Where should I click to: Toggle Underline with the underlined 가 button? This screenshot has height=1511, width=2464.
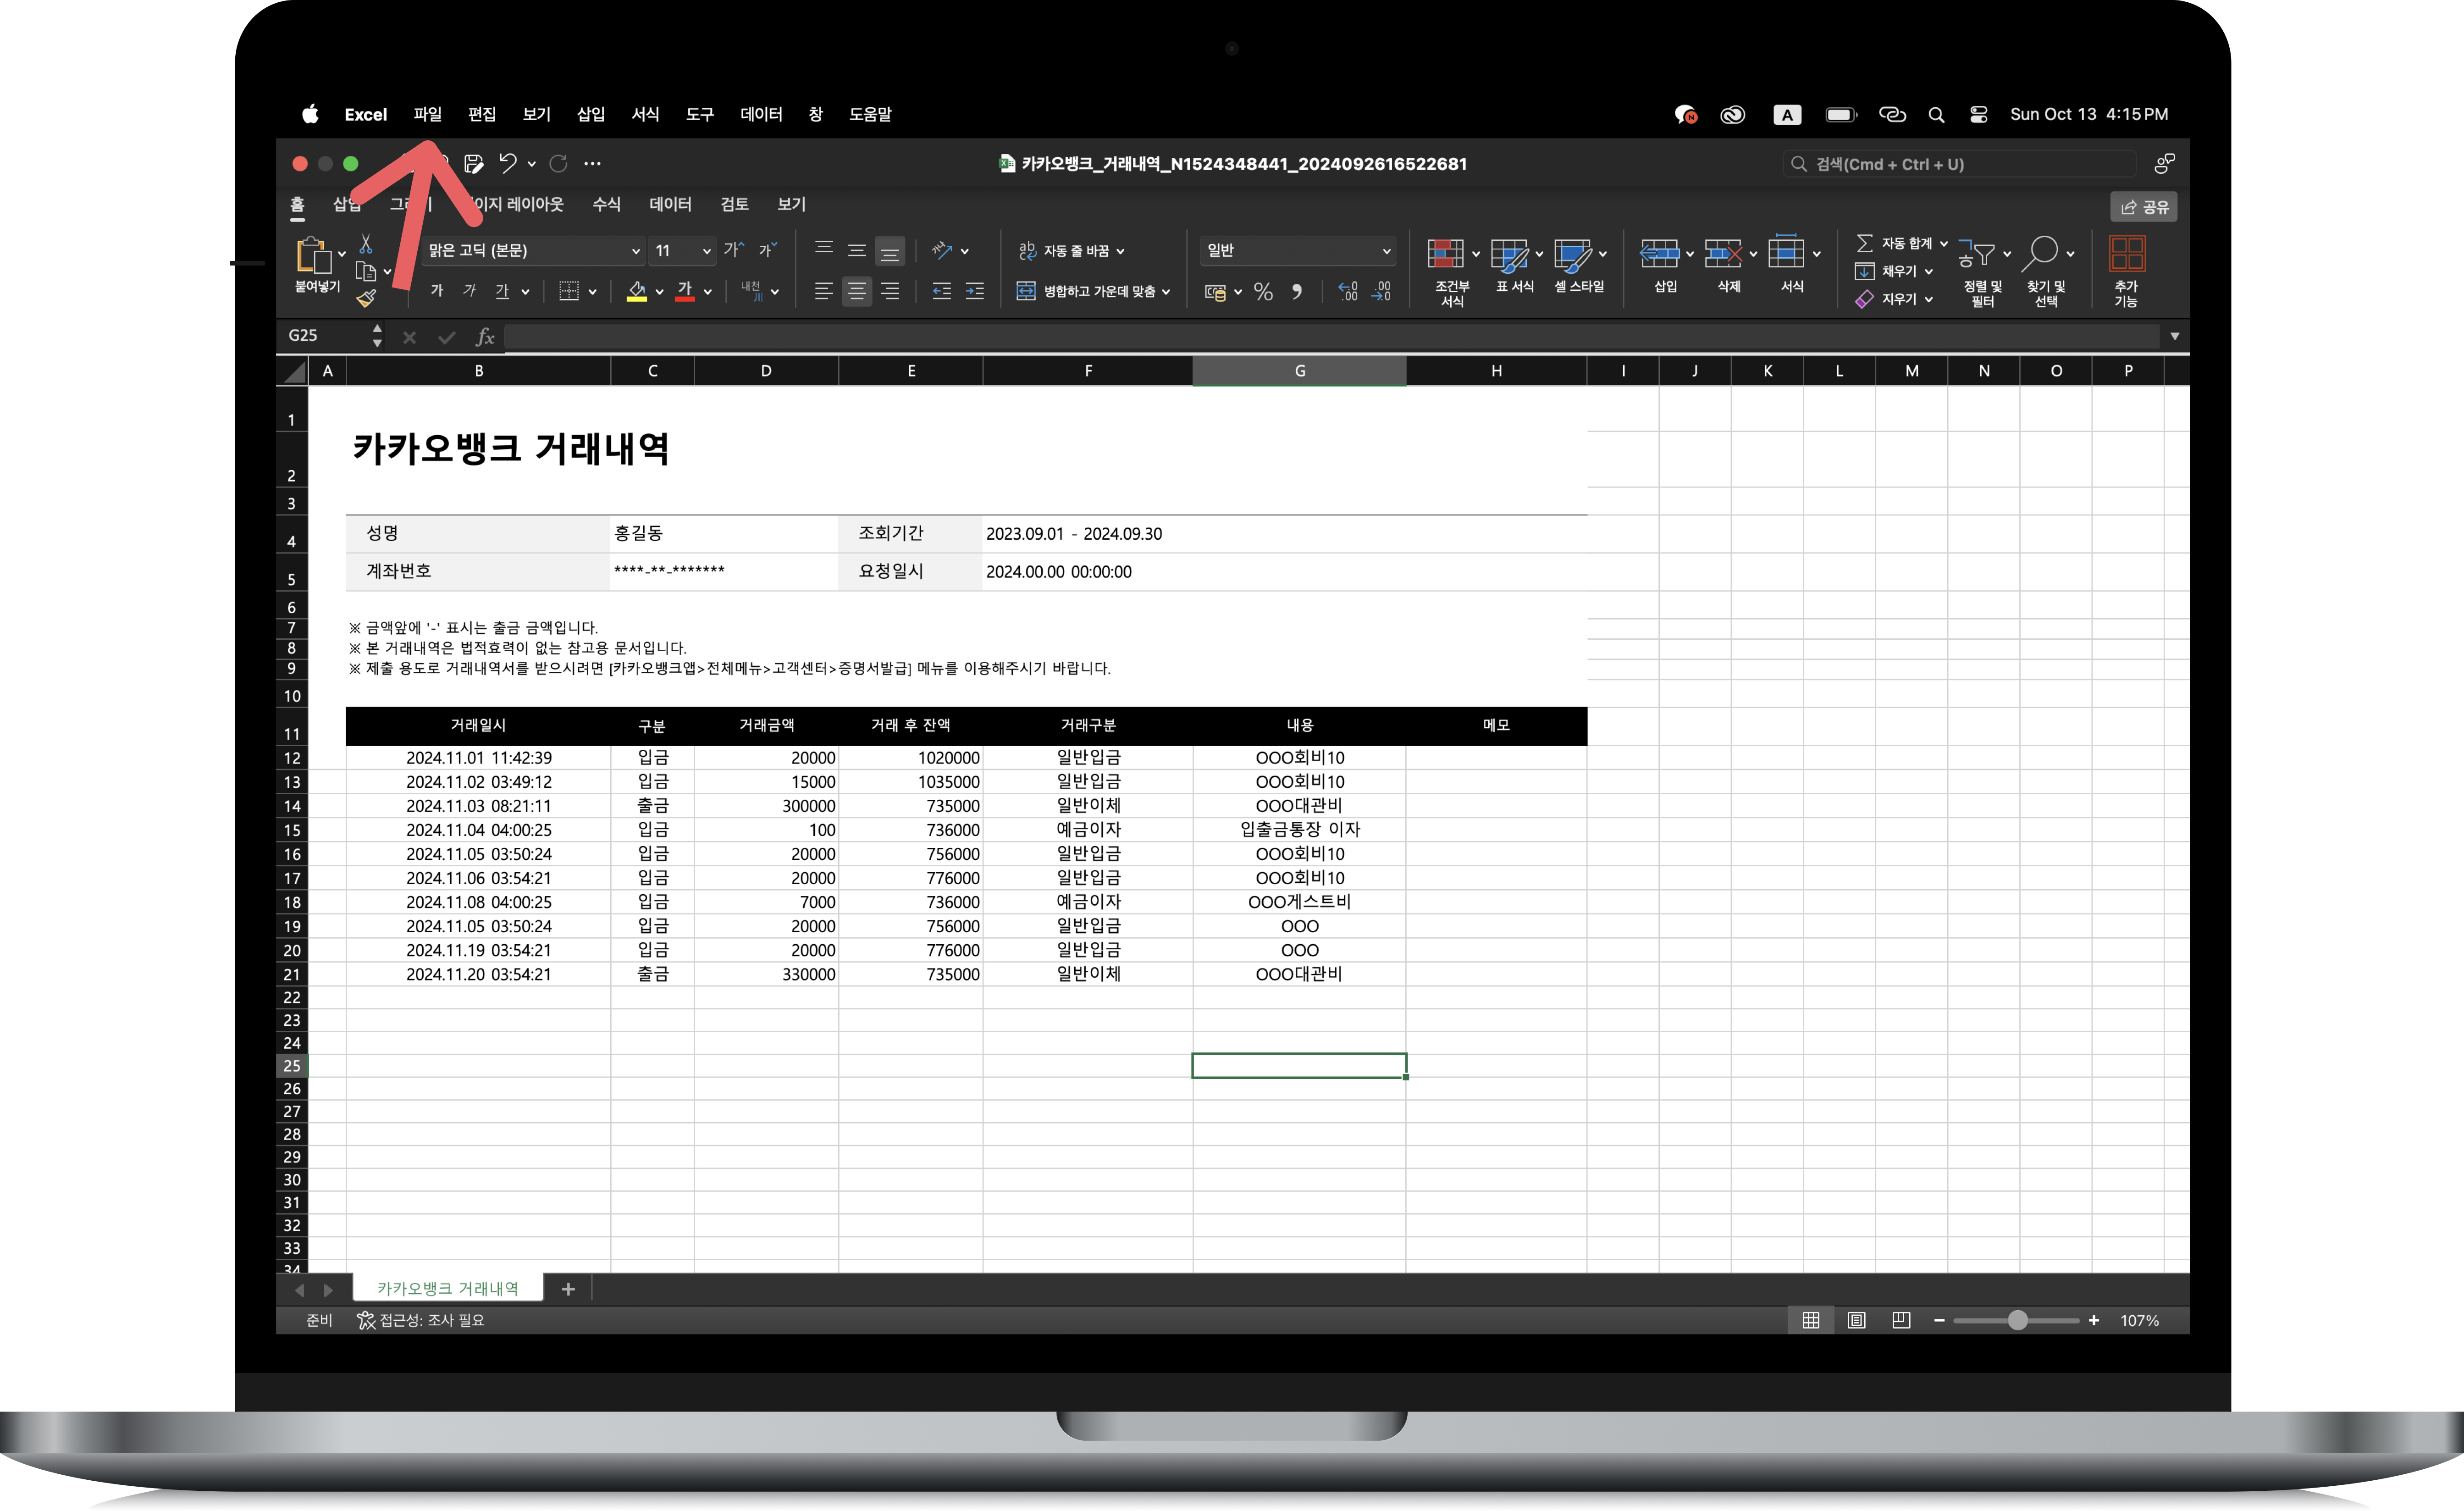(x=502, y=291)
